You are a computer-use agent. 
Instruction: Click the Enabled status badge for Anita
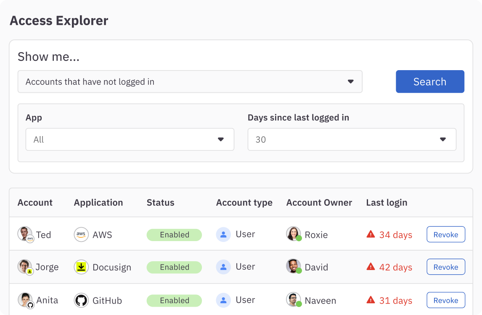click(174, 300)
